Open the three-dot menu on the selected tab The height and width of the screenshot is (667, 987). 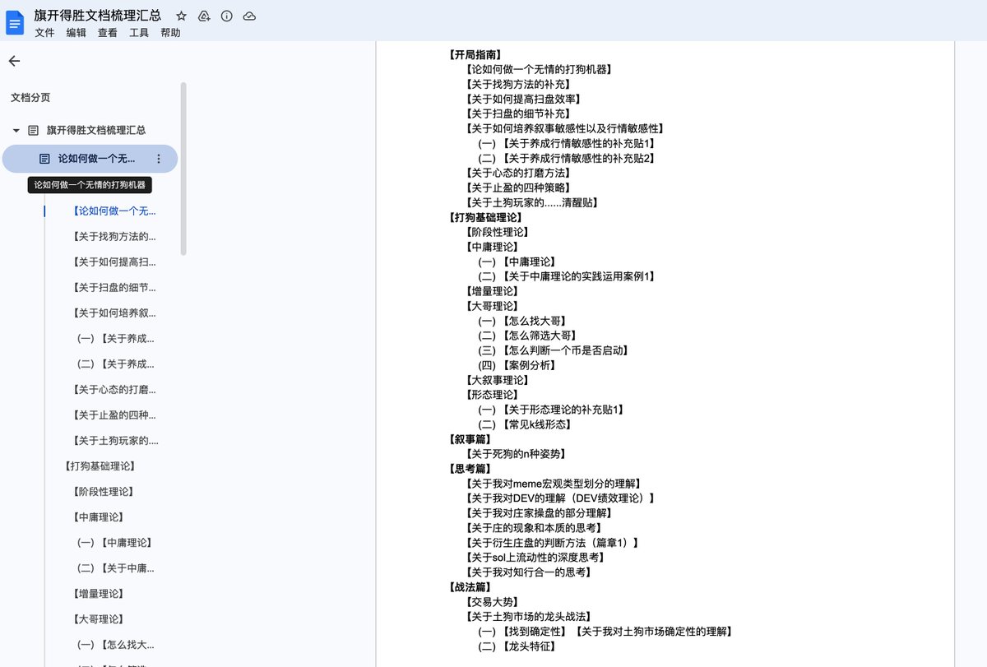159,158
